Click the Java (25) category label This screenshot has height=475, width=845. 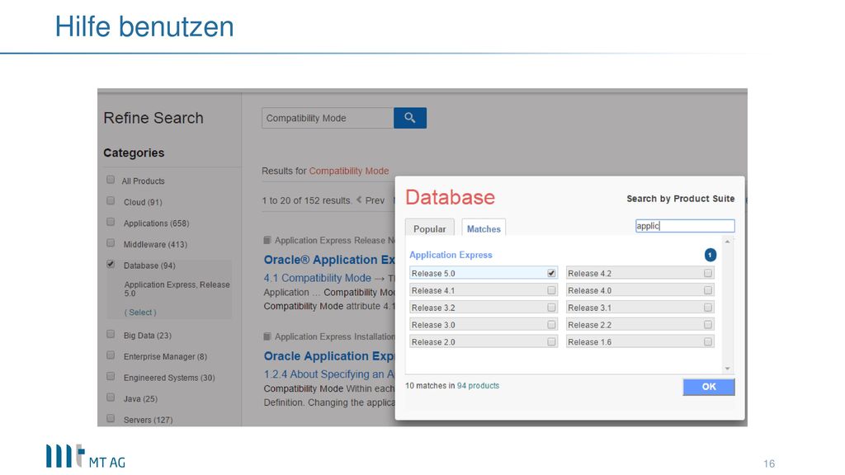(x=140, y=398)
